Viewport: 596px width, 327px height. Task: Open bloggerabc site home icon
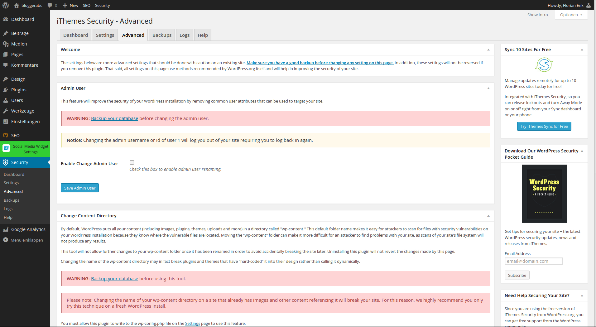(17, 5)
